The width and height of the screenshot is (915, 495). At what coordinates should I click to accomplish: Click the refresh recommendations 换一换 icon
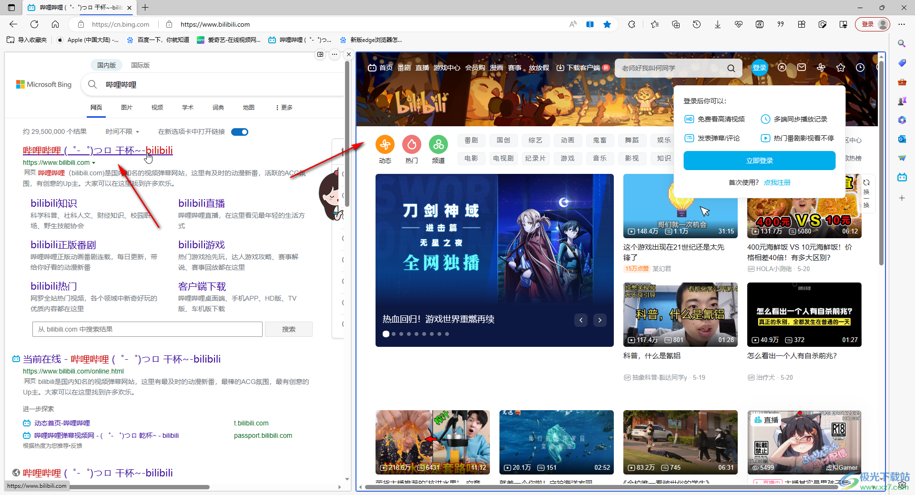866,193
